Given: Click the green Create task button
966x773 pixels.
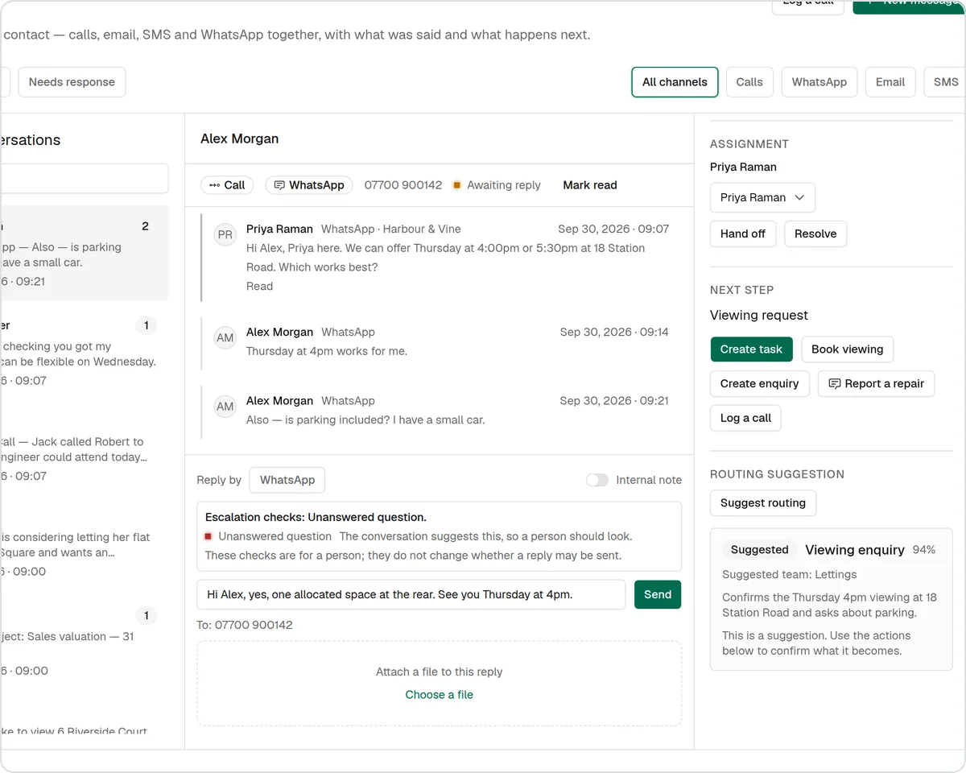Looking at the screenshot, I should click(x=751, y=349).
